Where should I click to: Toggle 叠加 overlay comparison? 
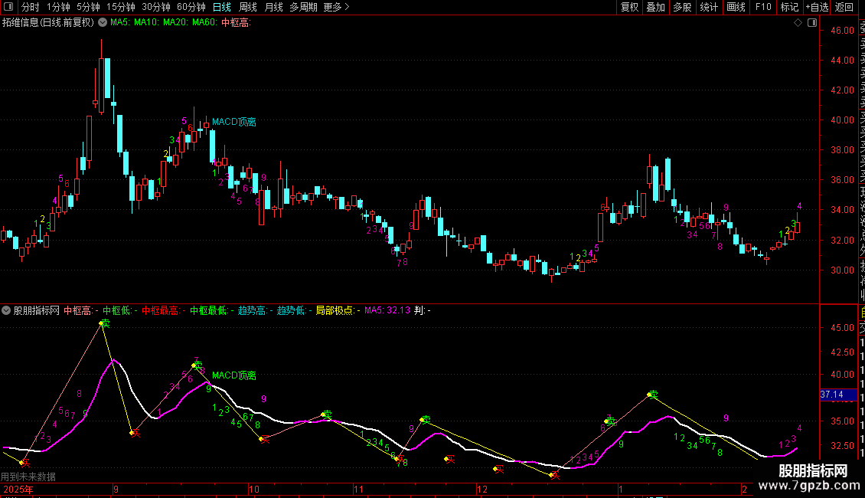click(655, 7)
